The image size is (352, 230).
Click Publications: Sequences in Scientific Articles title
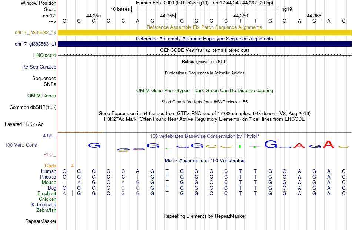click(205, 73)
